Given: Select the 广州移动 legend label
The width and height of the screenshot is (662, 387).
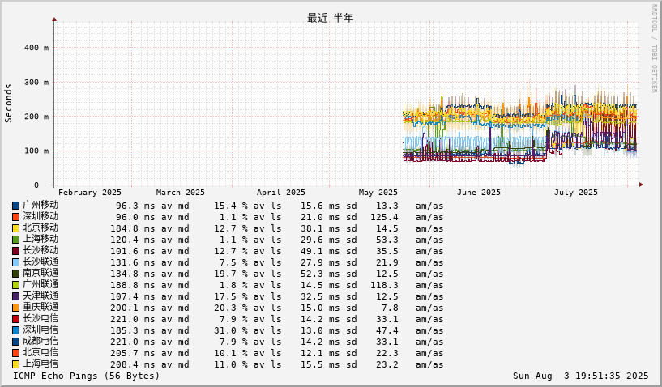Looking at the screenshot, I should click(41, 205).
